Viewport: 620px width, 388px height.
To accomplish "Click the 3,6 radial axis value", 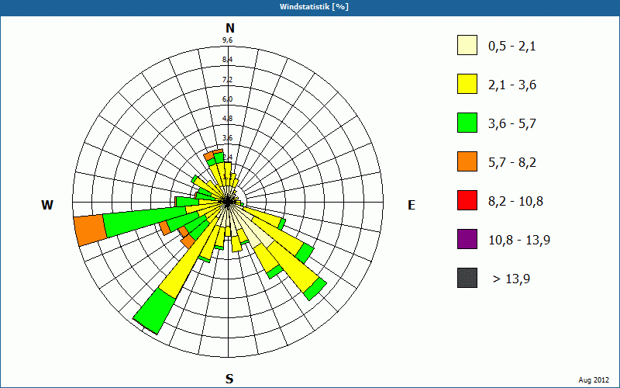I will tap(227, 138).
